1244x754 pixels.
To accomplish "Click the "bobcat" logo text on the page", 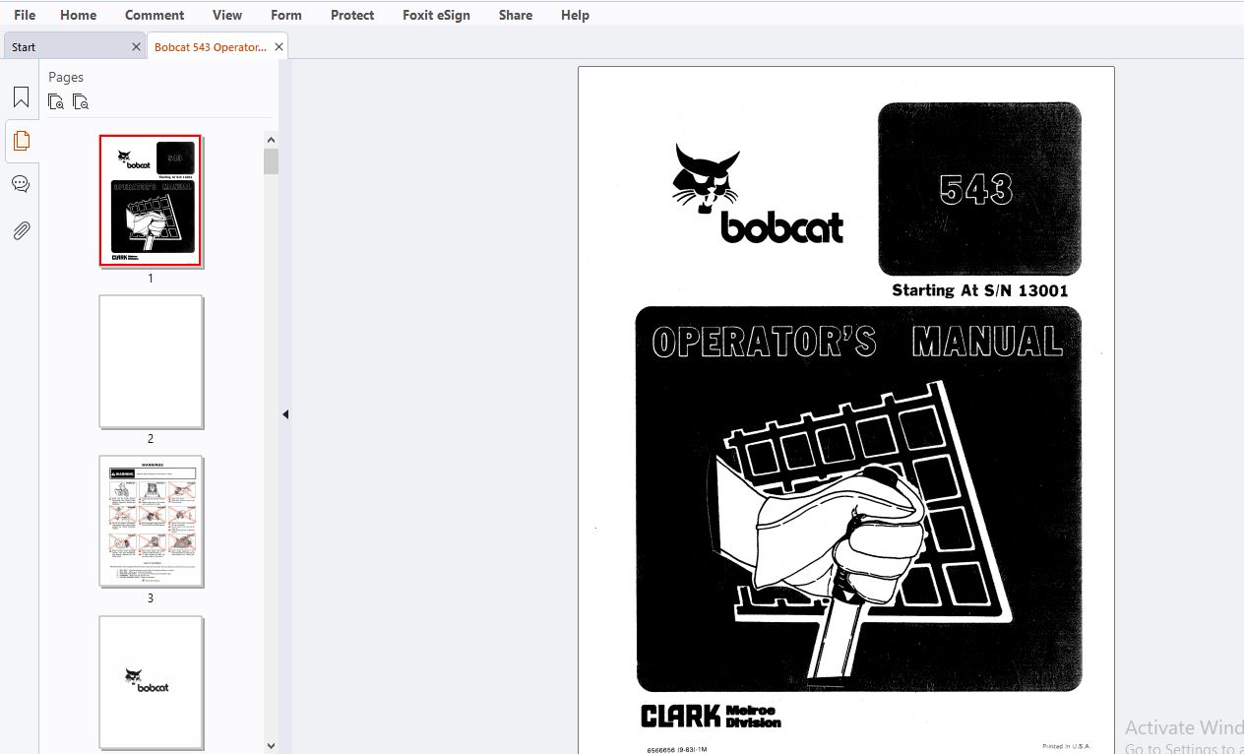I will tap(782, 227).
